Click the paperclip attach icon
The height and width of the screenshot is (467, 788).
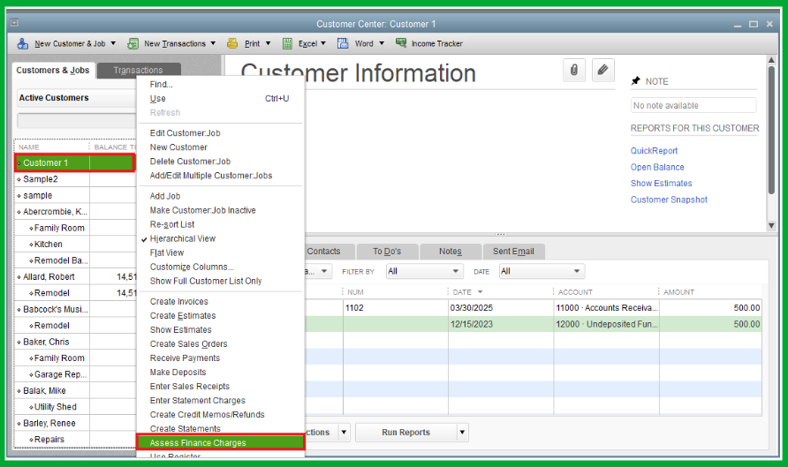(x=574, y=70)
